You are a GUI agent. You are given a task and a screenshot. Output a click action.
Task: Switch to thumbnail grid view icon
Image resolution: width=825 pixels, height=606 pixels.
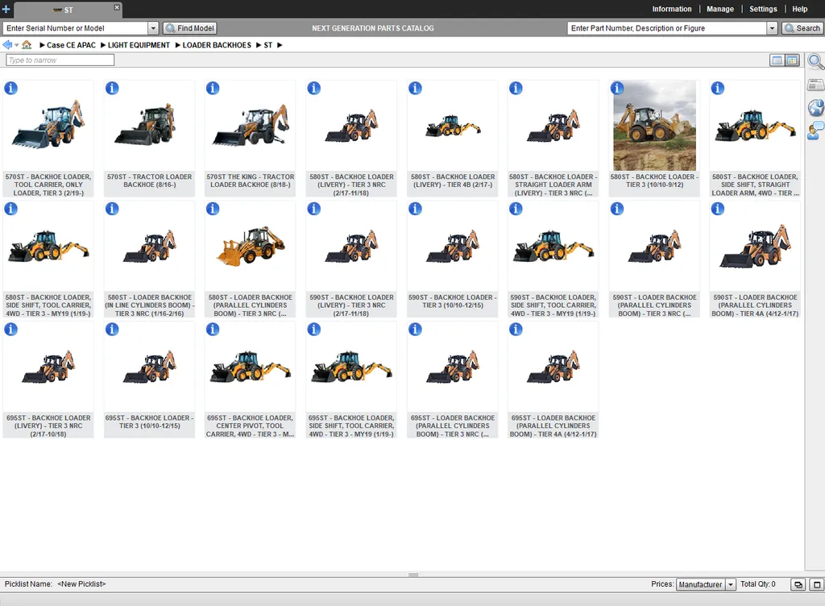[x=793, y=60]
